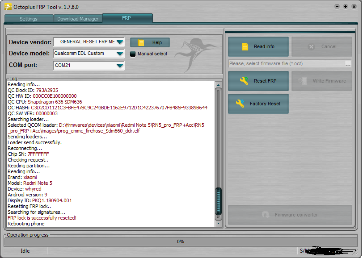Click the 'Reading partition...' log line
This screenshot has height=258, width=363.
tap(29, 166)
